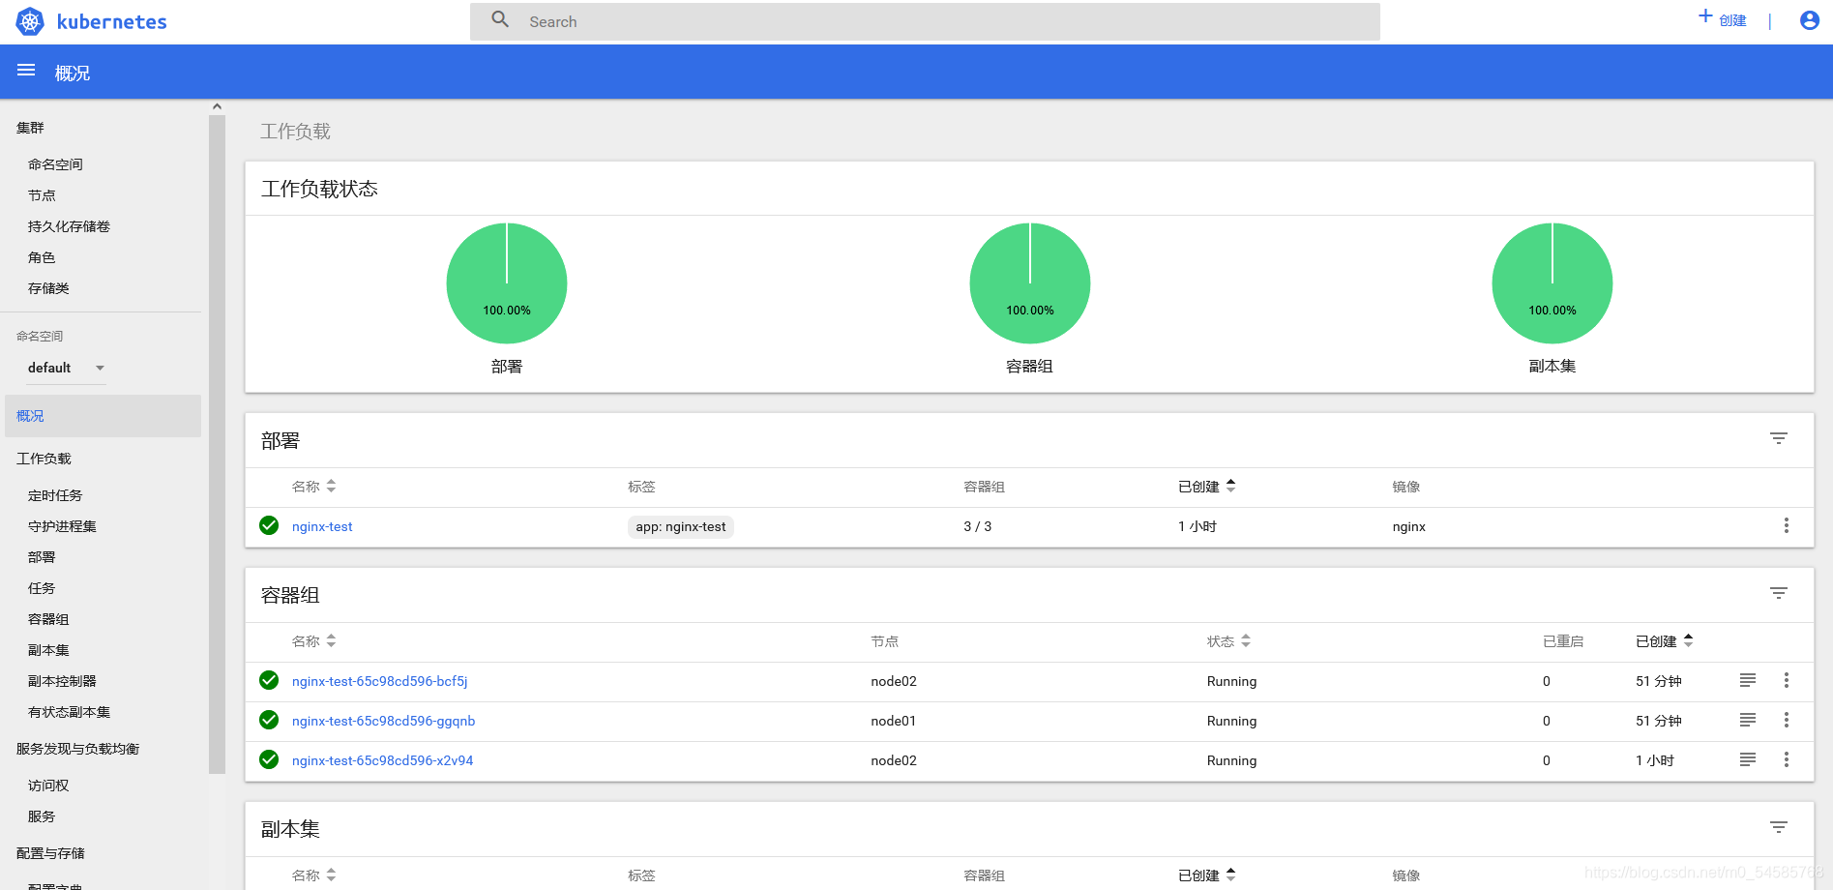Select 副本集 in sidebar
Image resolution: width=1833 pixels, height=890 pixels.
pyautogui.click(x=48, y=650)
